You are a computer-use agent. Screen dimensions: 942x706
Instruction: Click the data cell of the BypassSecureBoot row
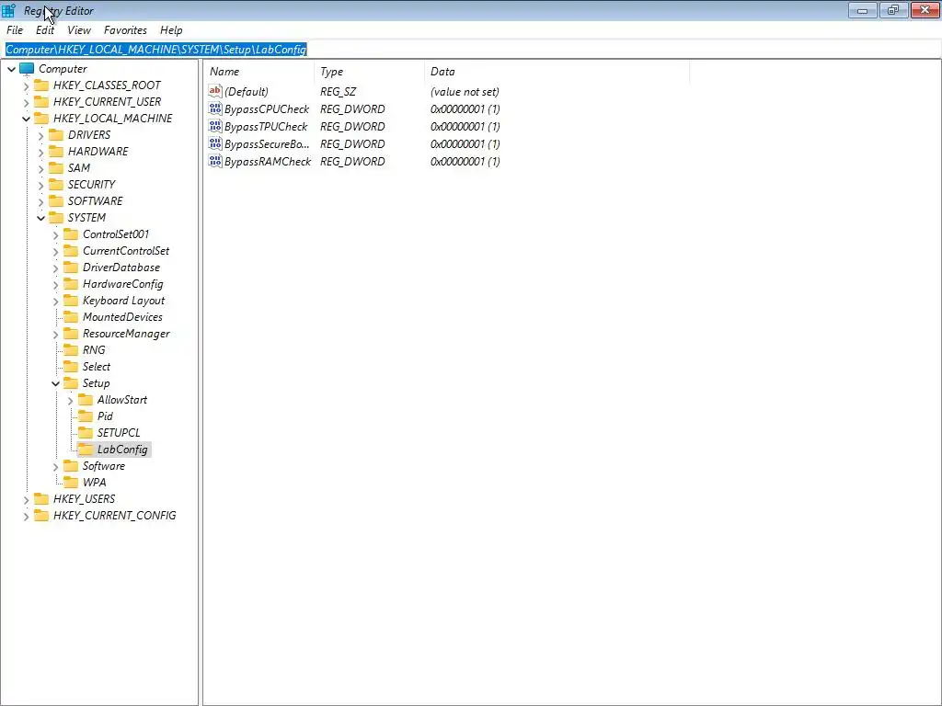click(465, 143)
